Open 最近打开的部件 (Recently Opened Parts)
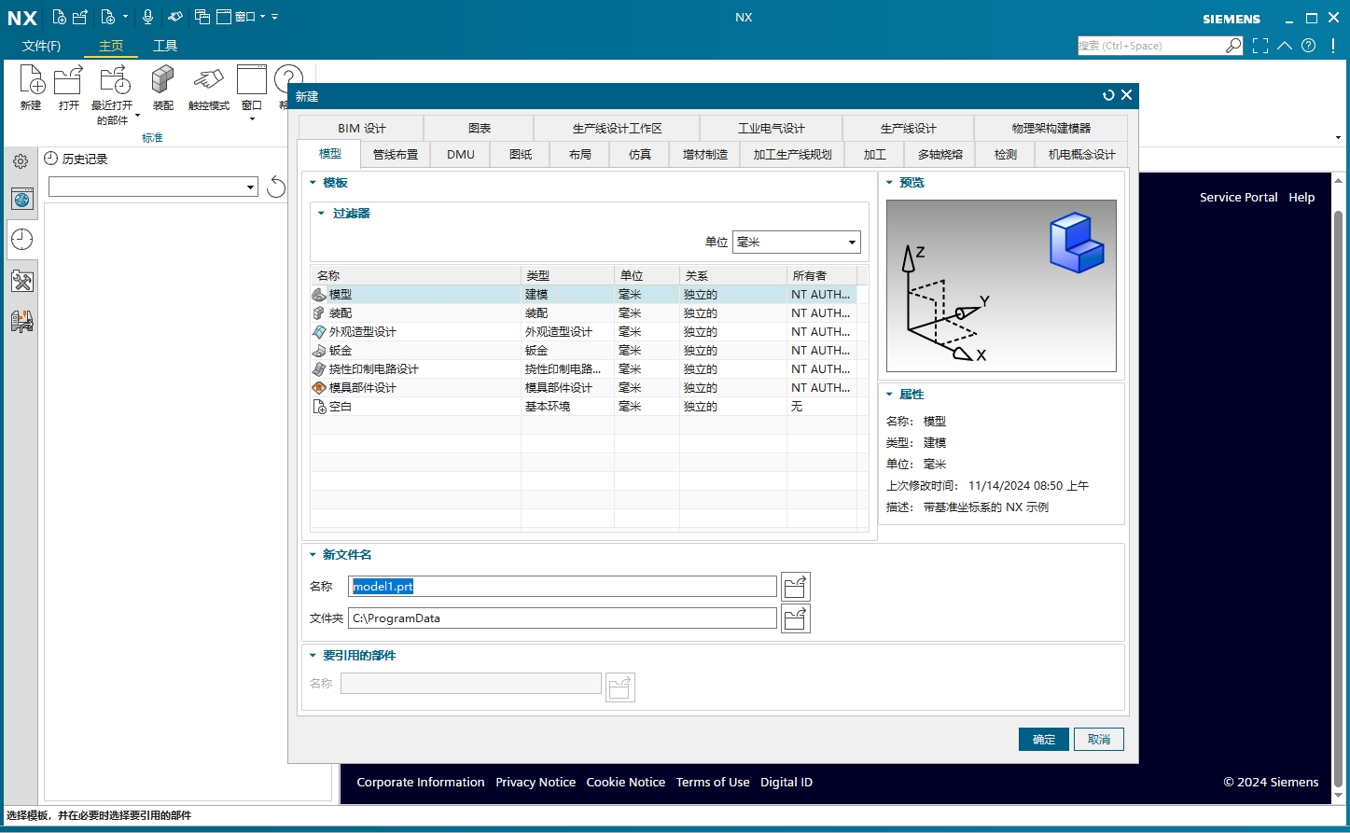1350x833 pixels. (x=114, y=89)
